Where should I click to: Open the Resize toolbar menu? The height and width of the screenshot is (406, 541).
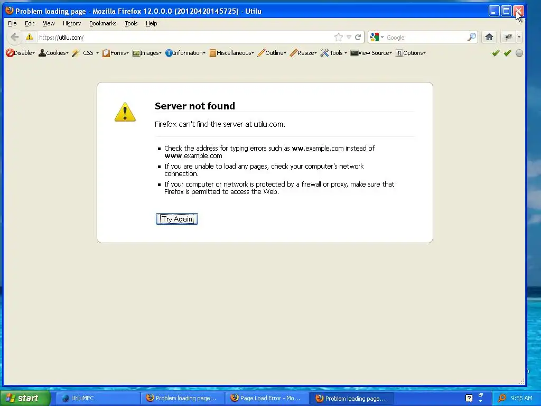(303, 53)
